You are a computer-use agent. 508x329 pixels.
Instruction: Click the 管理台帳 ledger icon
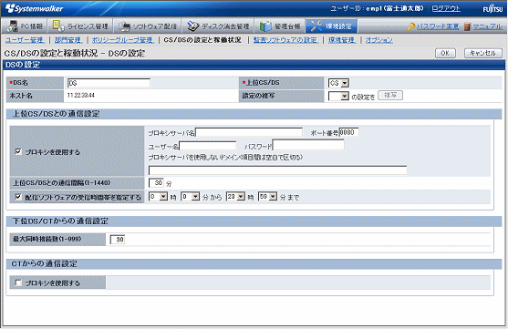(x=265, y=26)
